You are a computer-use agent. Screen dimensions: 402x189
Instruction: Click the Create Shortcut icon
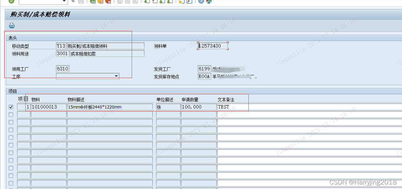pyautogui.click(x=189, y=1)
